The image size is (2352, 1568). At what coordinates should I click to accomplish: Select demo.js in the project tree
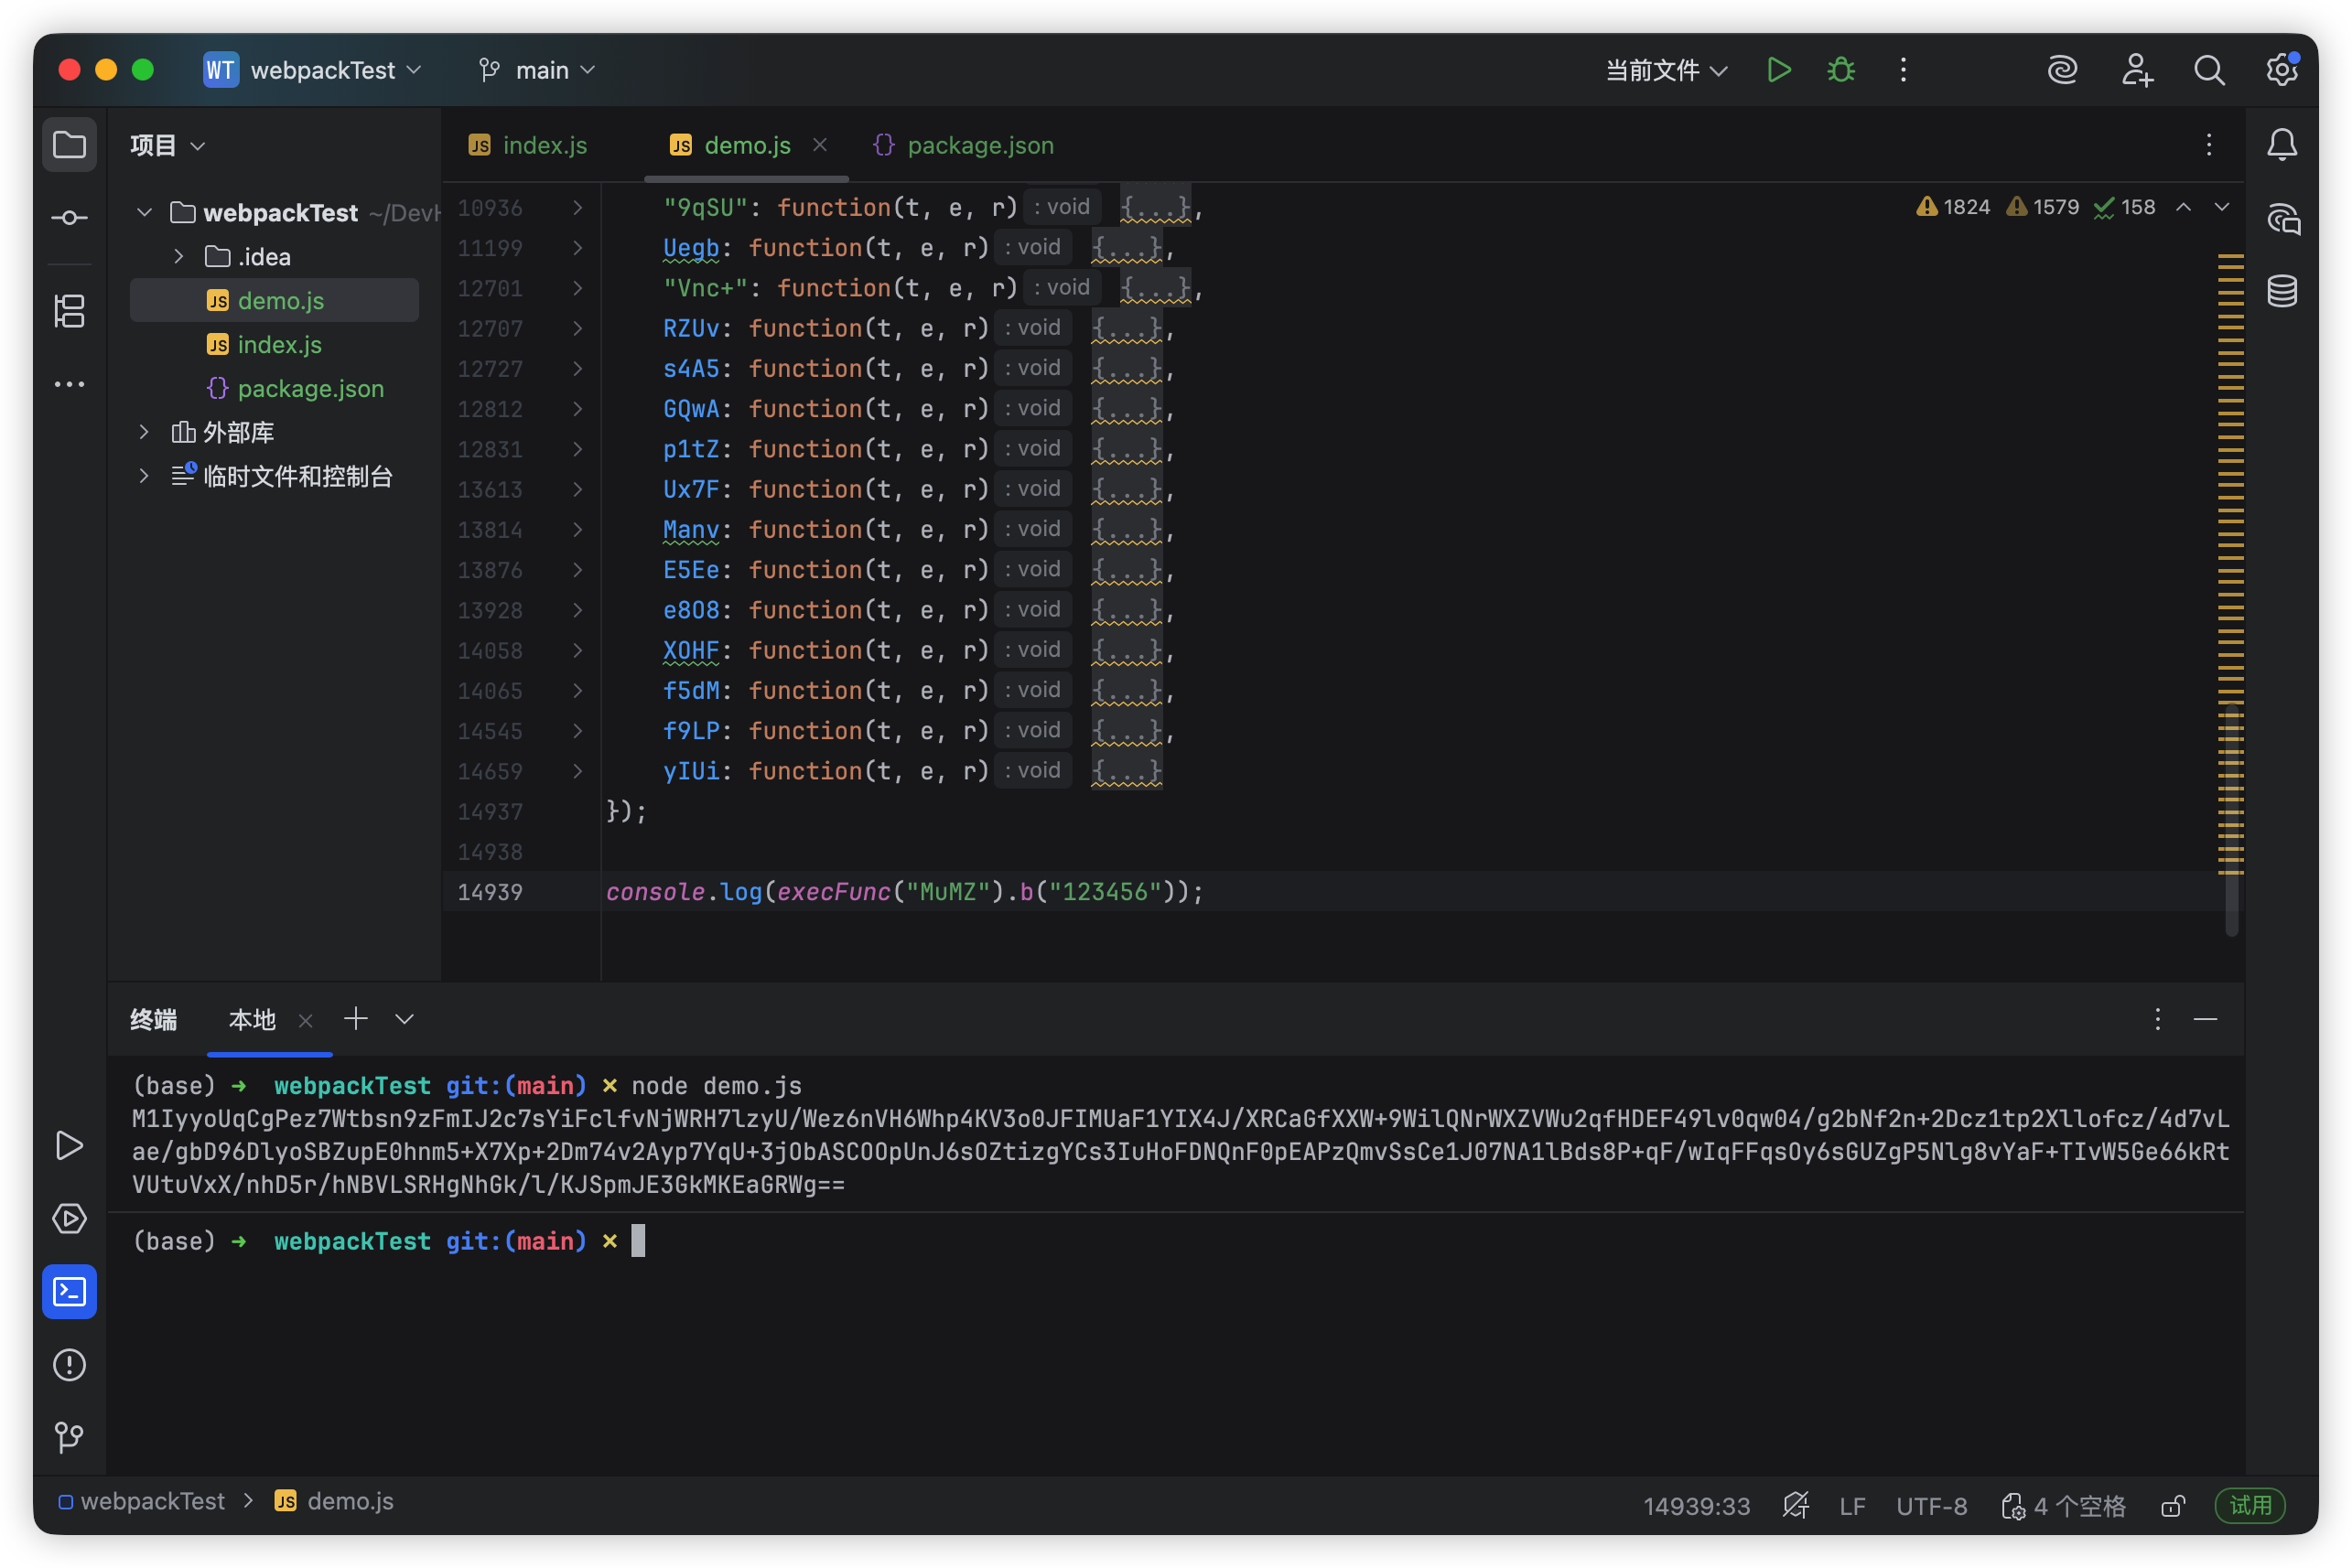pos(281,300)
